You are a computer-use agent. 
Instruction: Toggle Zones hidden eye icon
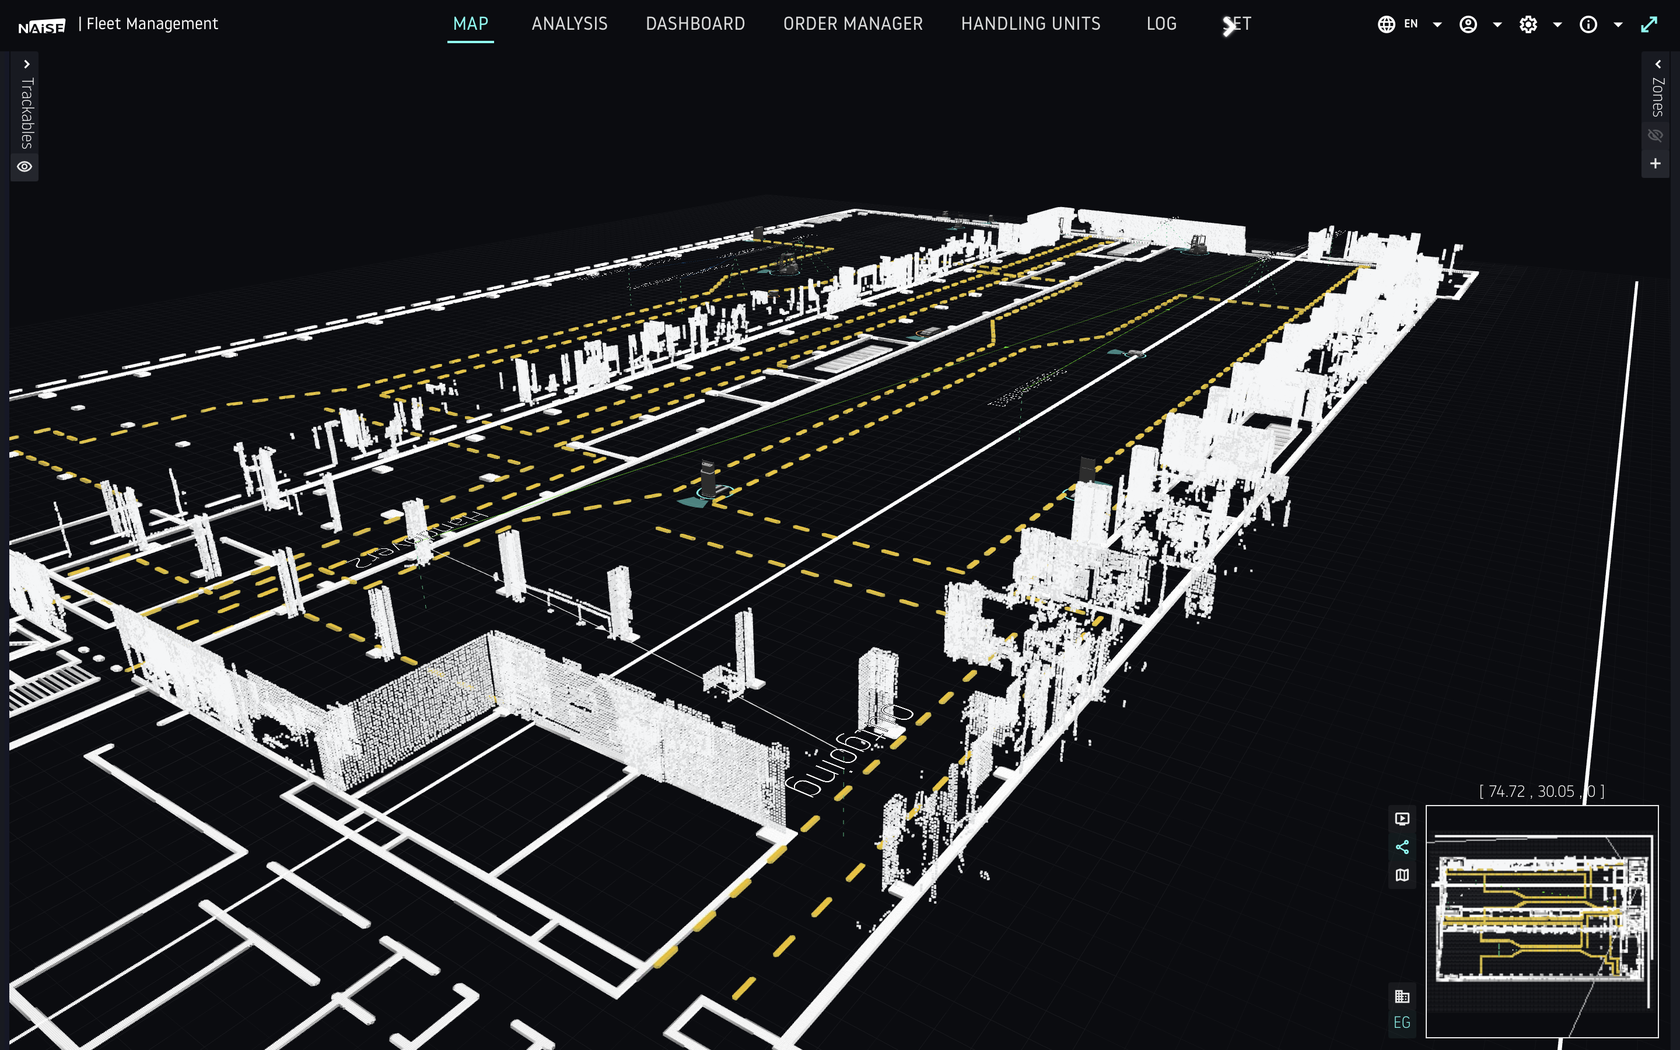pyautogui.click(x=1655, y=135)
